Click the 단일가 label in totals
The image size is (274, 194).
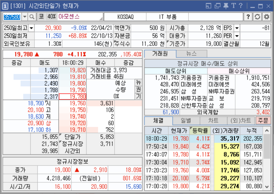pyautogui.click(x=72, y=137)
